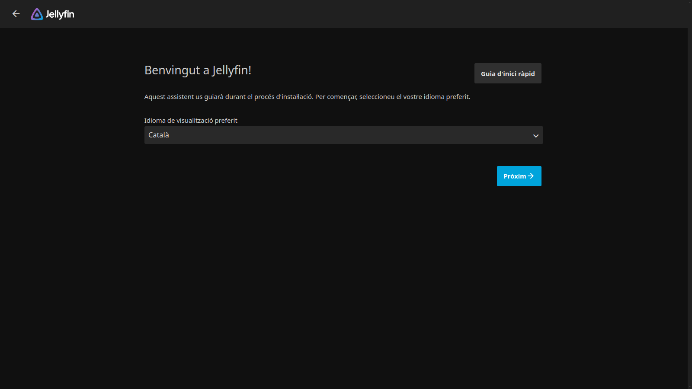
Task: Open the Català language dropdown
Action: [x=343, y=135]
